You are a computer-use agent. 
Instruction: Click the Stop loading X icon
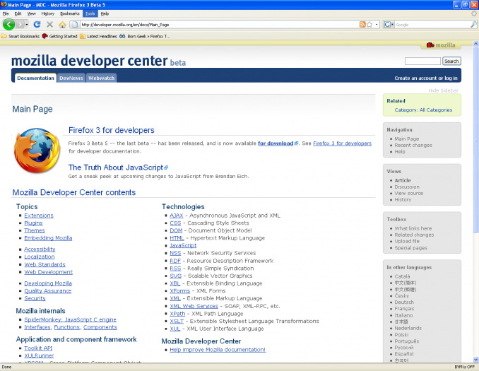pos(49,25)
